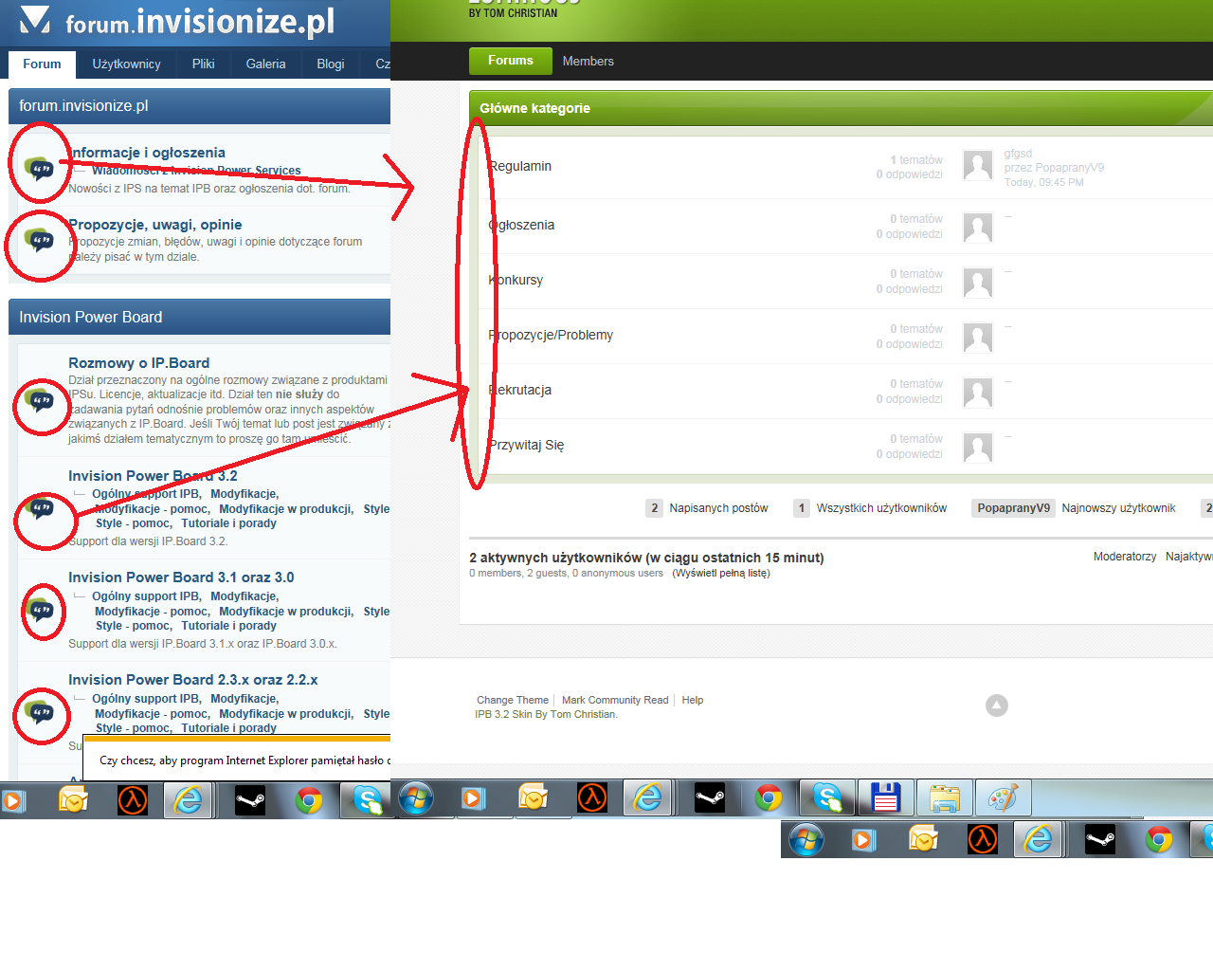Viewport: 1213px width, 971px height.
Task: Click the Mark Community Read link
Action: click(x=615, y=701)
